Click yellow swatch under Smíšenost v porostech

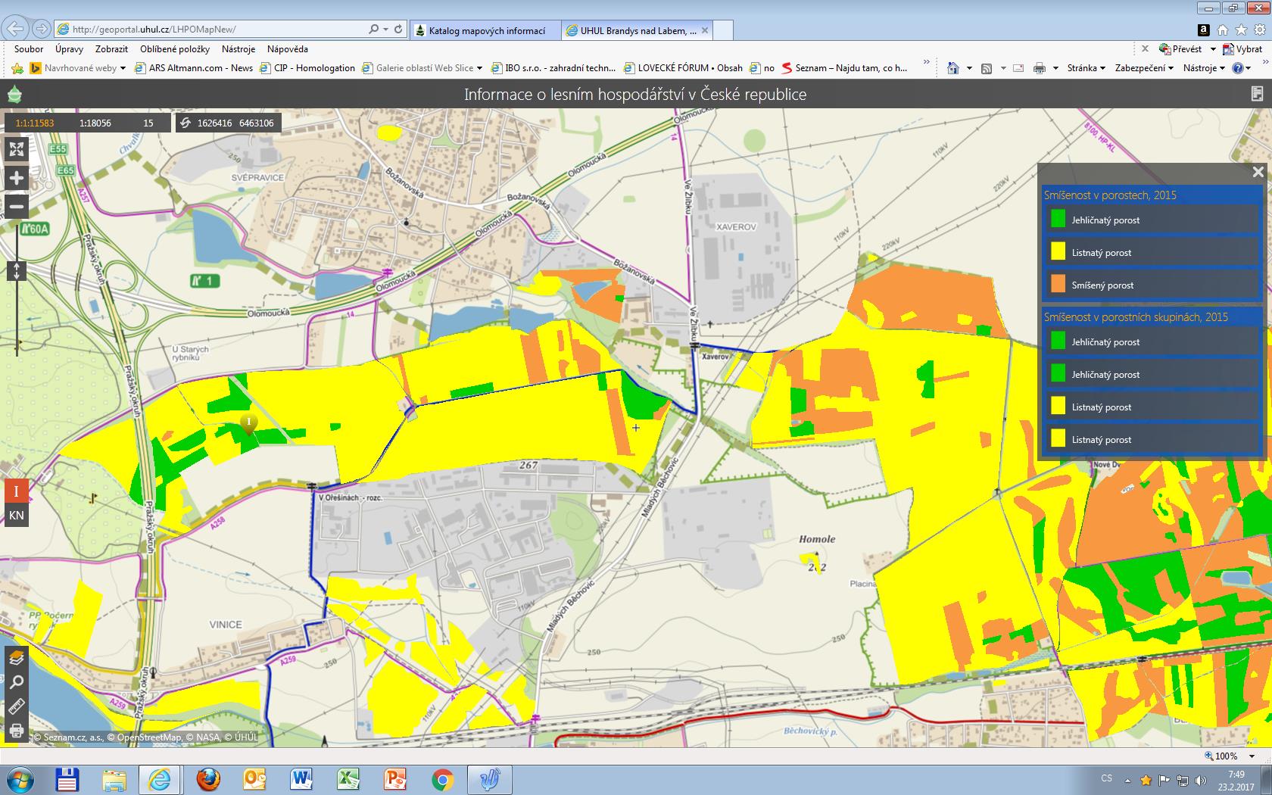1058,252
